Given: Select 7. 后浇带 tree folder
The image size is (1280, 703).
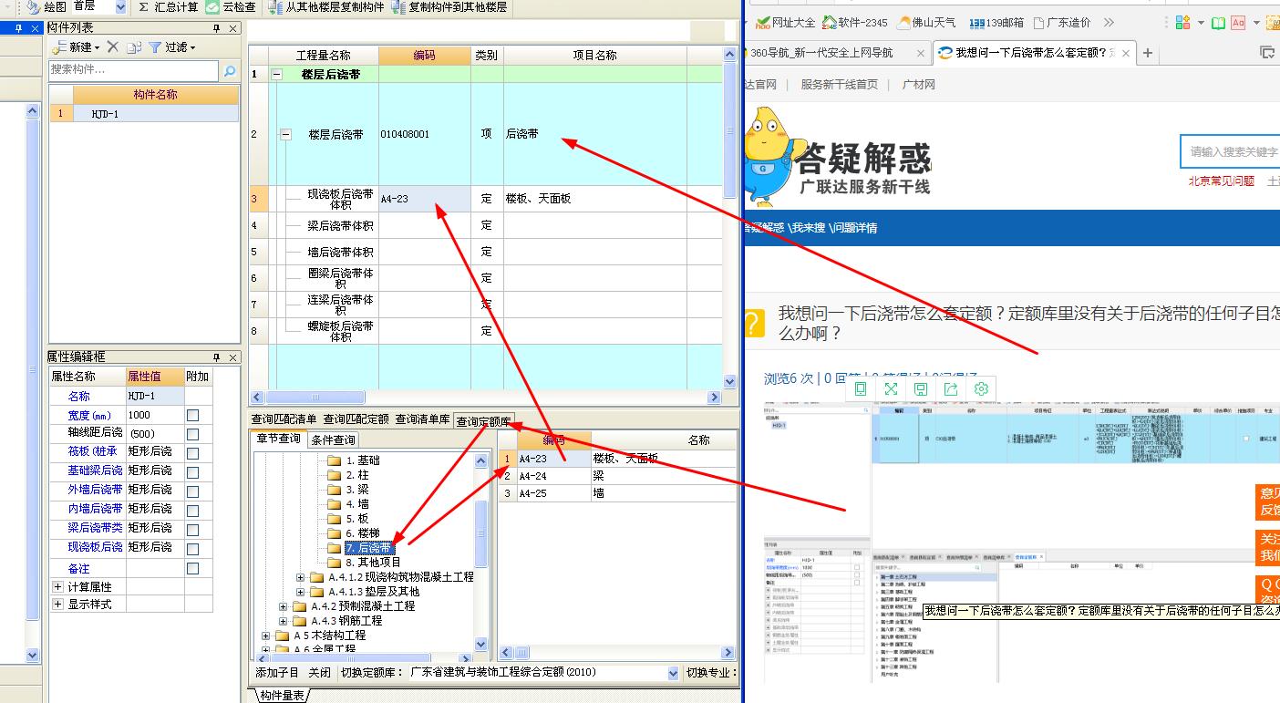Looking at the screenshot, I should tap(368, 548).
